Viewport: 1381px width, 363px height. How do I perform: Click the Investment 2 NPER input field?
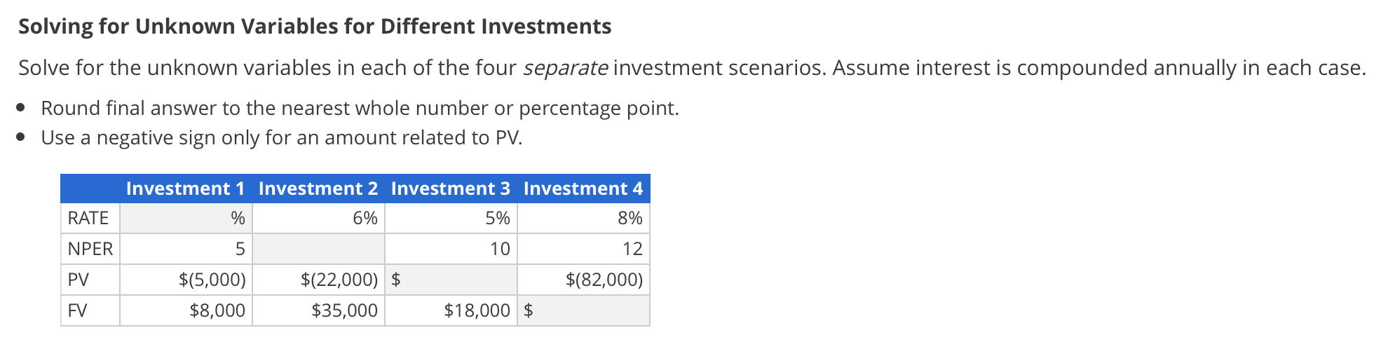pos(318,249)
